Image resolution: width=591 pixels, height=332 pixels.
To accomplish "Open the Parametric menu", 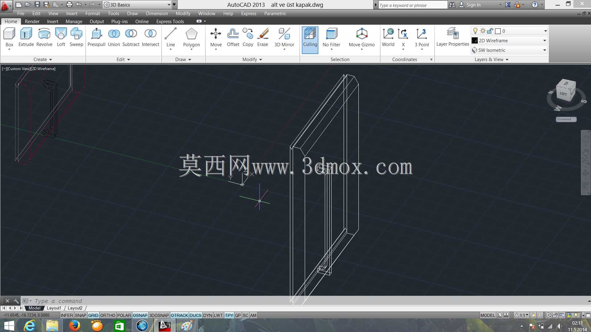I will pos(275,14).
